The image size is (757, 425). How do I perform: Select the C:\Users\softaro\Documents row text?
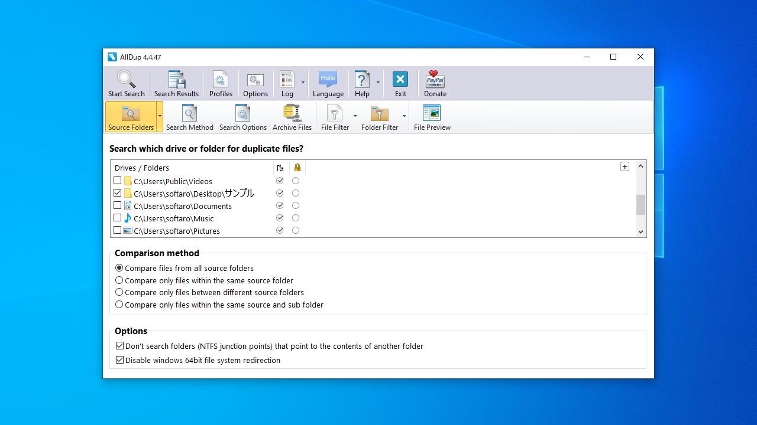point(183,206)
